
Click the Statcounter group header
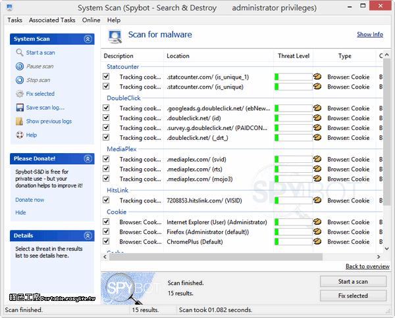(x=122, y=66)
